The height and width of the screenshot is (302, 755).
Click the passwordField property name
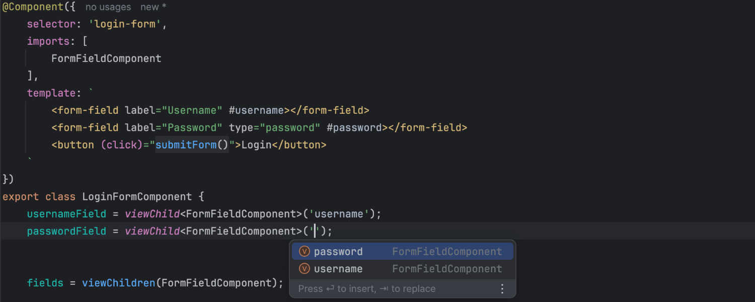point(66,231)
